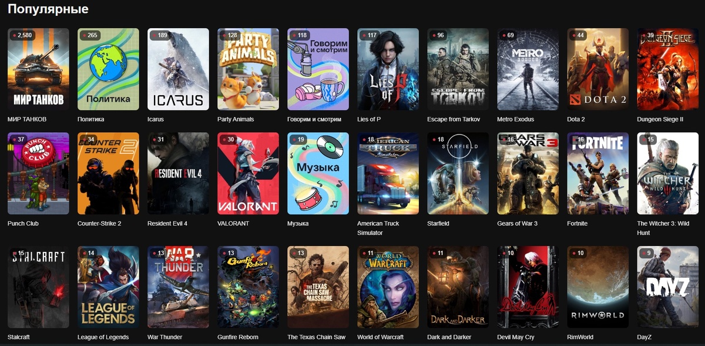Click the Starfield title link
705x346 pixels.
[x=439, y=223]
